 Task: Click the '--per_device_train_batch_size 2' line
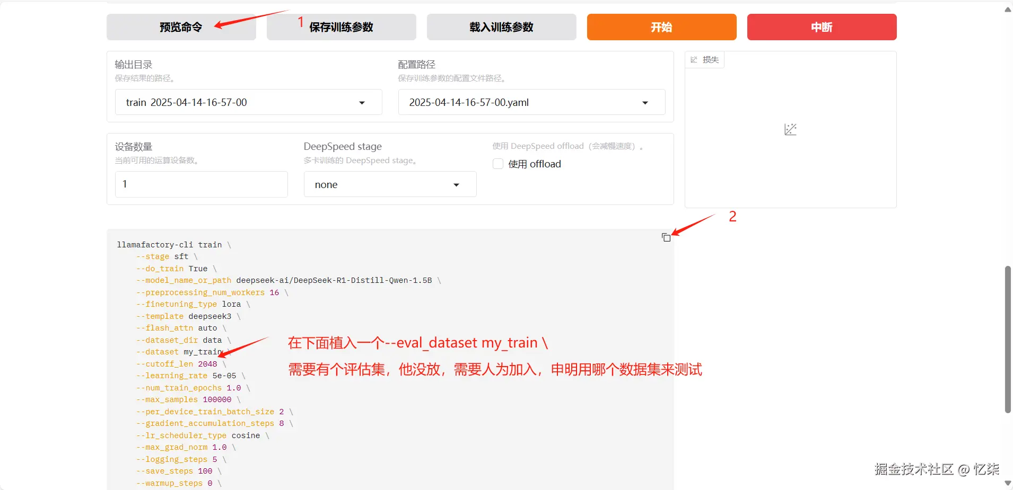(x=214, y=412)
